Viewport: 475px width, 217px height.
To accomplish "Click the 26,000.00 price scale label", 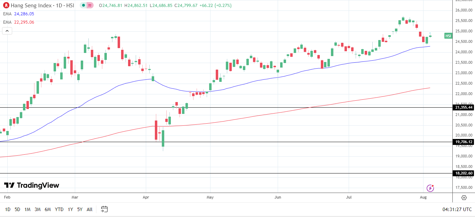I will pyautogui.click(x=464, y=10).
